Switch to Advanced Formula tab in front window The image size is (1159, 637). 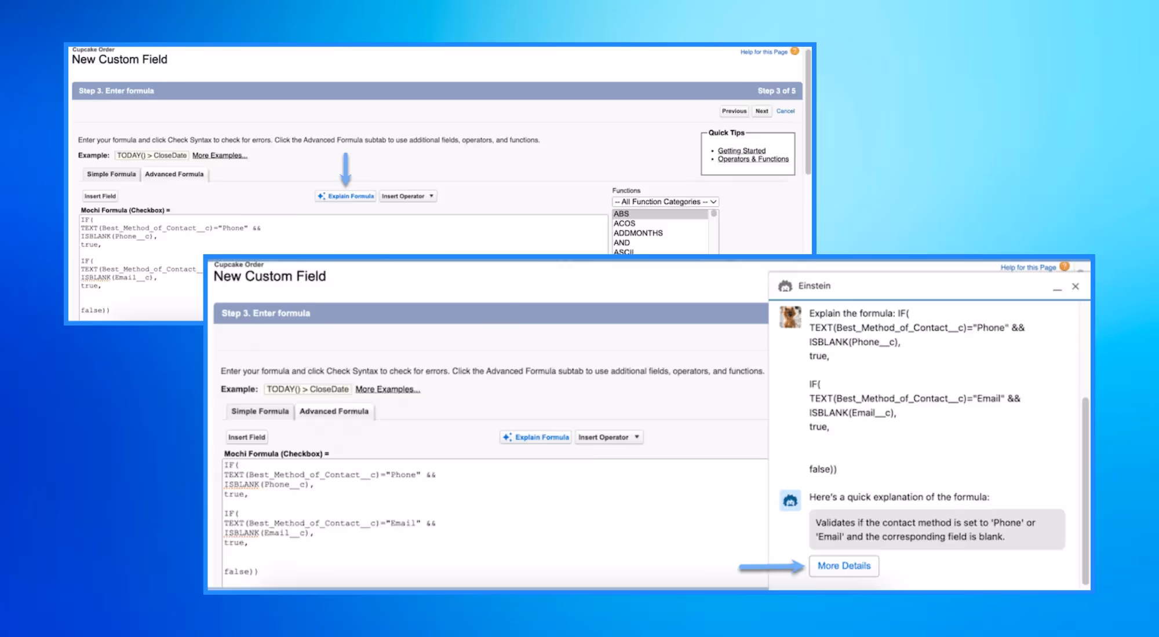pyautogui.click(x=334, y=411)
